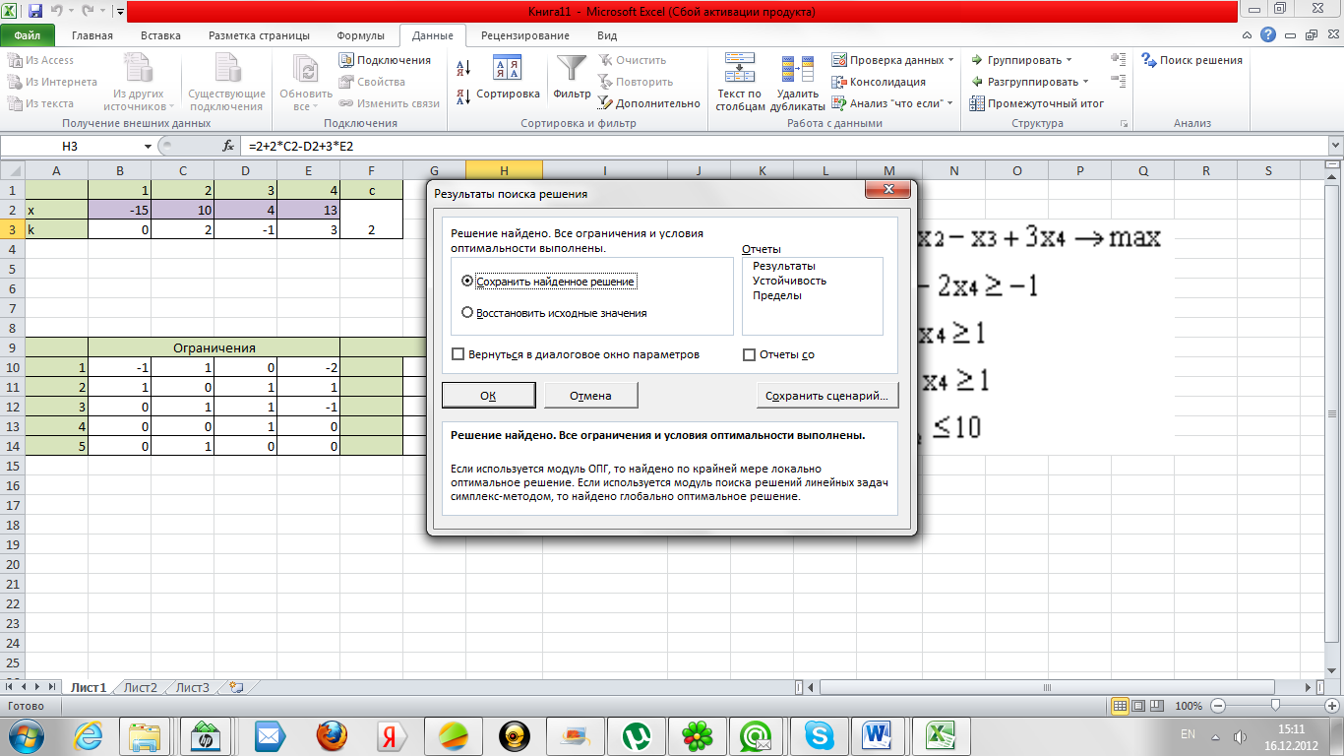1344x756 pixels.
Task: Expand Разгруппировать dropdown arrow
Action: tap(1085, 82)
